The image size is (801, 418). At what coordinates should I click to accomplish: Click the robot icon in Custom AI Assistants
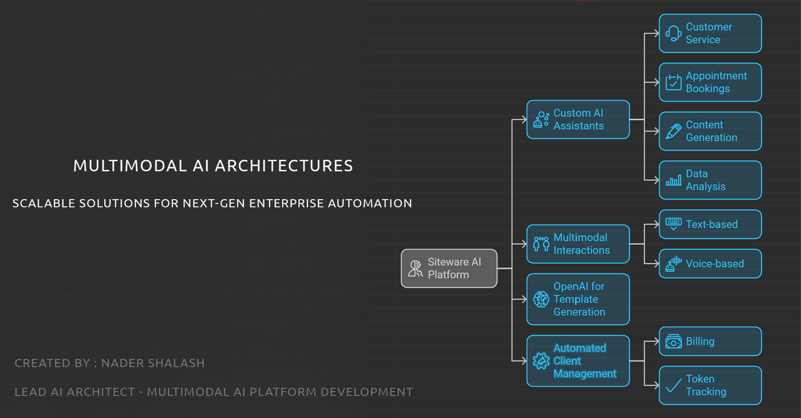(541, 119)
